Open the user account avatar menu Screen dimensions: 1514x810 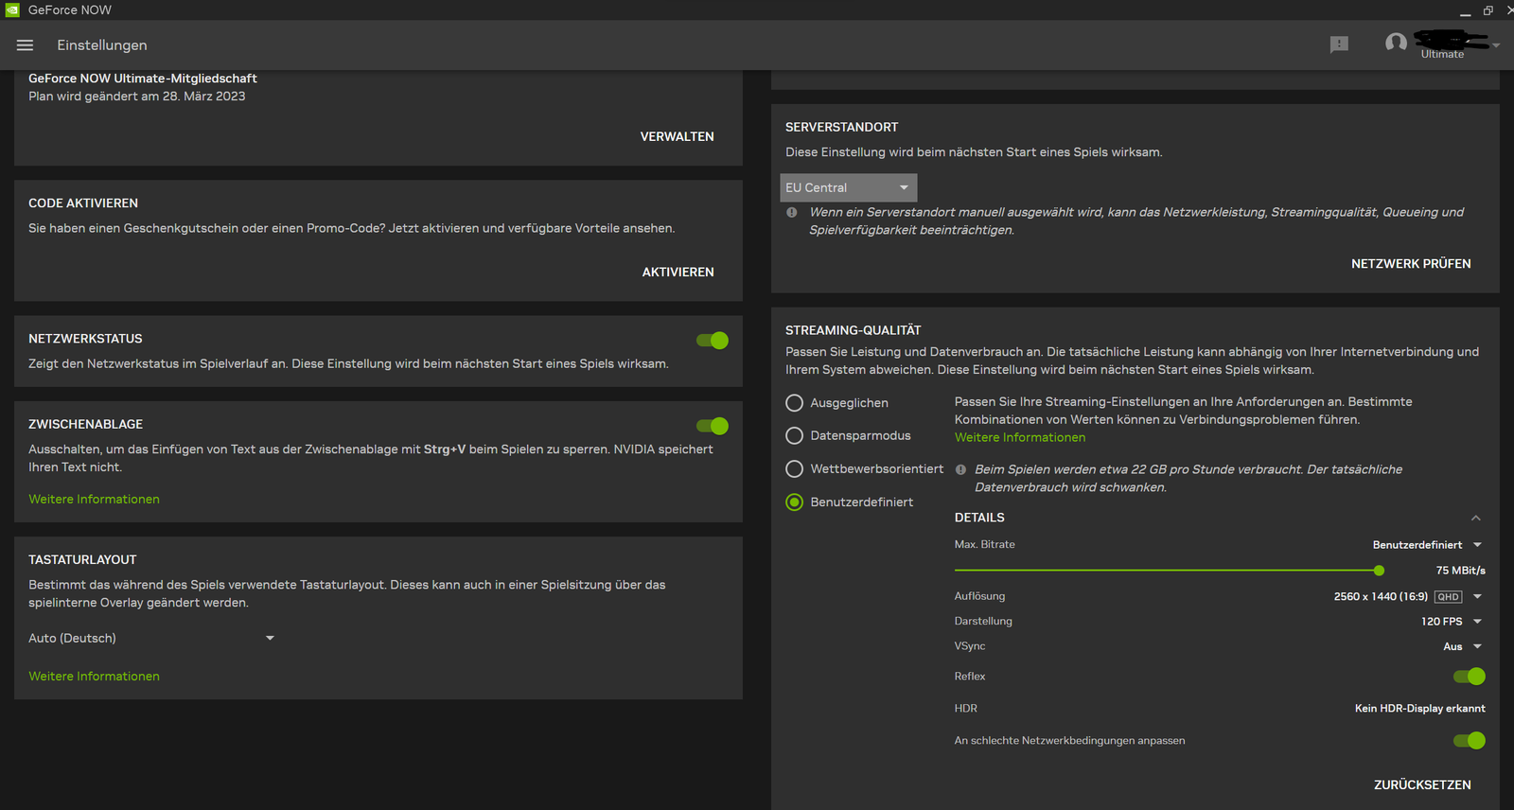click(x=1396, y=43)
